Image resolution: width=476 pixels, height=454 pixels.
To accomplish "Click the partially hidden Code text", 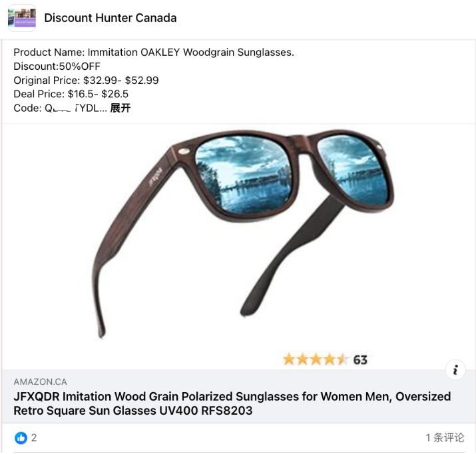I will [61, 108].
